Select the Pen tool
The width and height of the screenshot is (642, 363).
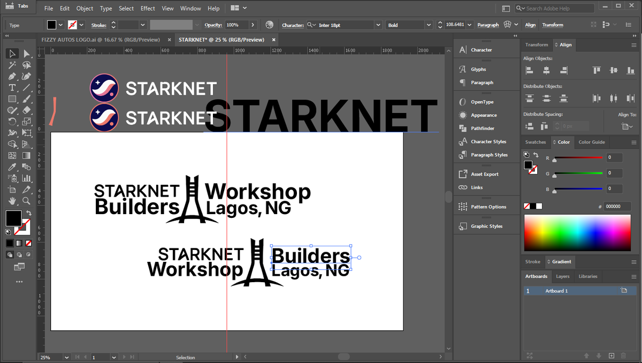tap(12, 76)
